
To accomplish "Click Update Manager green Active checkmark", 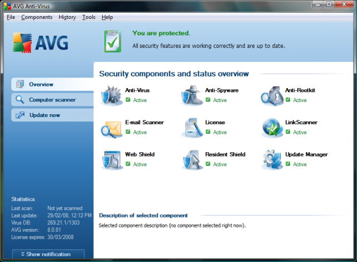I will (288, 164).
